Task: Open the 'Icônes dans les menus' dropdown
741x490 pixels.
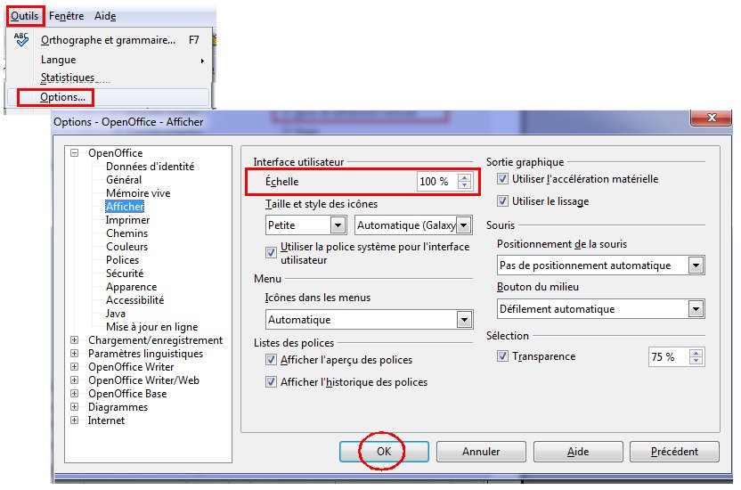Action: click(464, 320)
